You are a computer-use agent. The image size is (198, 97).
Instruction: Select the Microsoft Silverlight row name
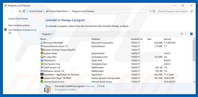point(53,43)
